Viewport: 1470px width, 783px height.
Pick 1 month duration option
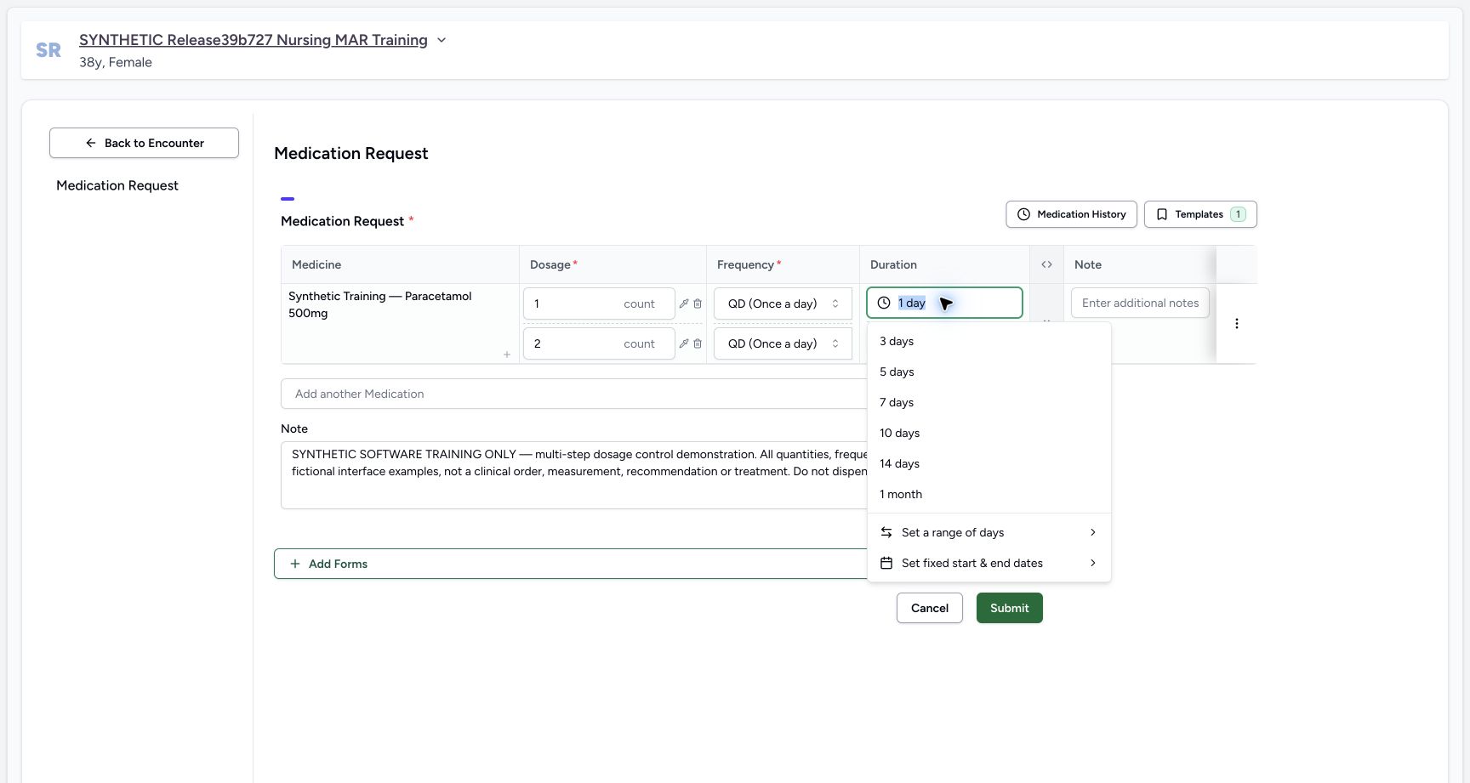click(x=989, y=494)
